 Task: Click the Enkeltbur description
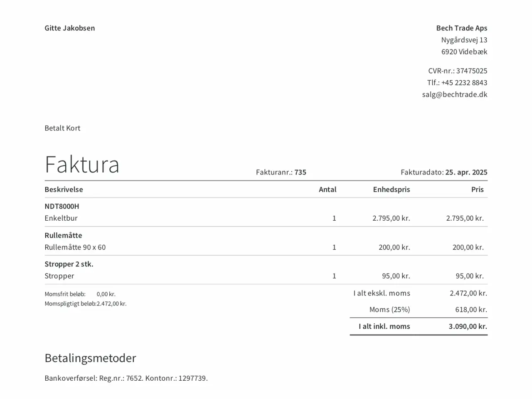click(x=61, y=218)
